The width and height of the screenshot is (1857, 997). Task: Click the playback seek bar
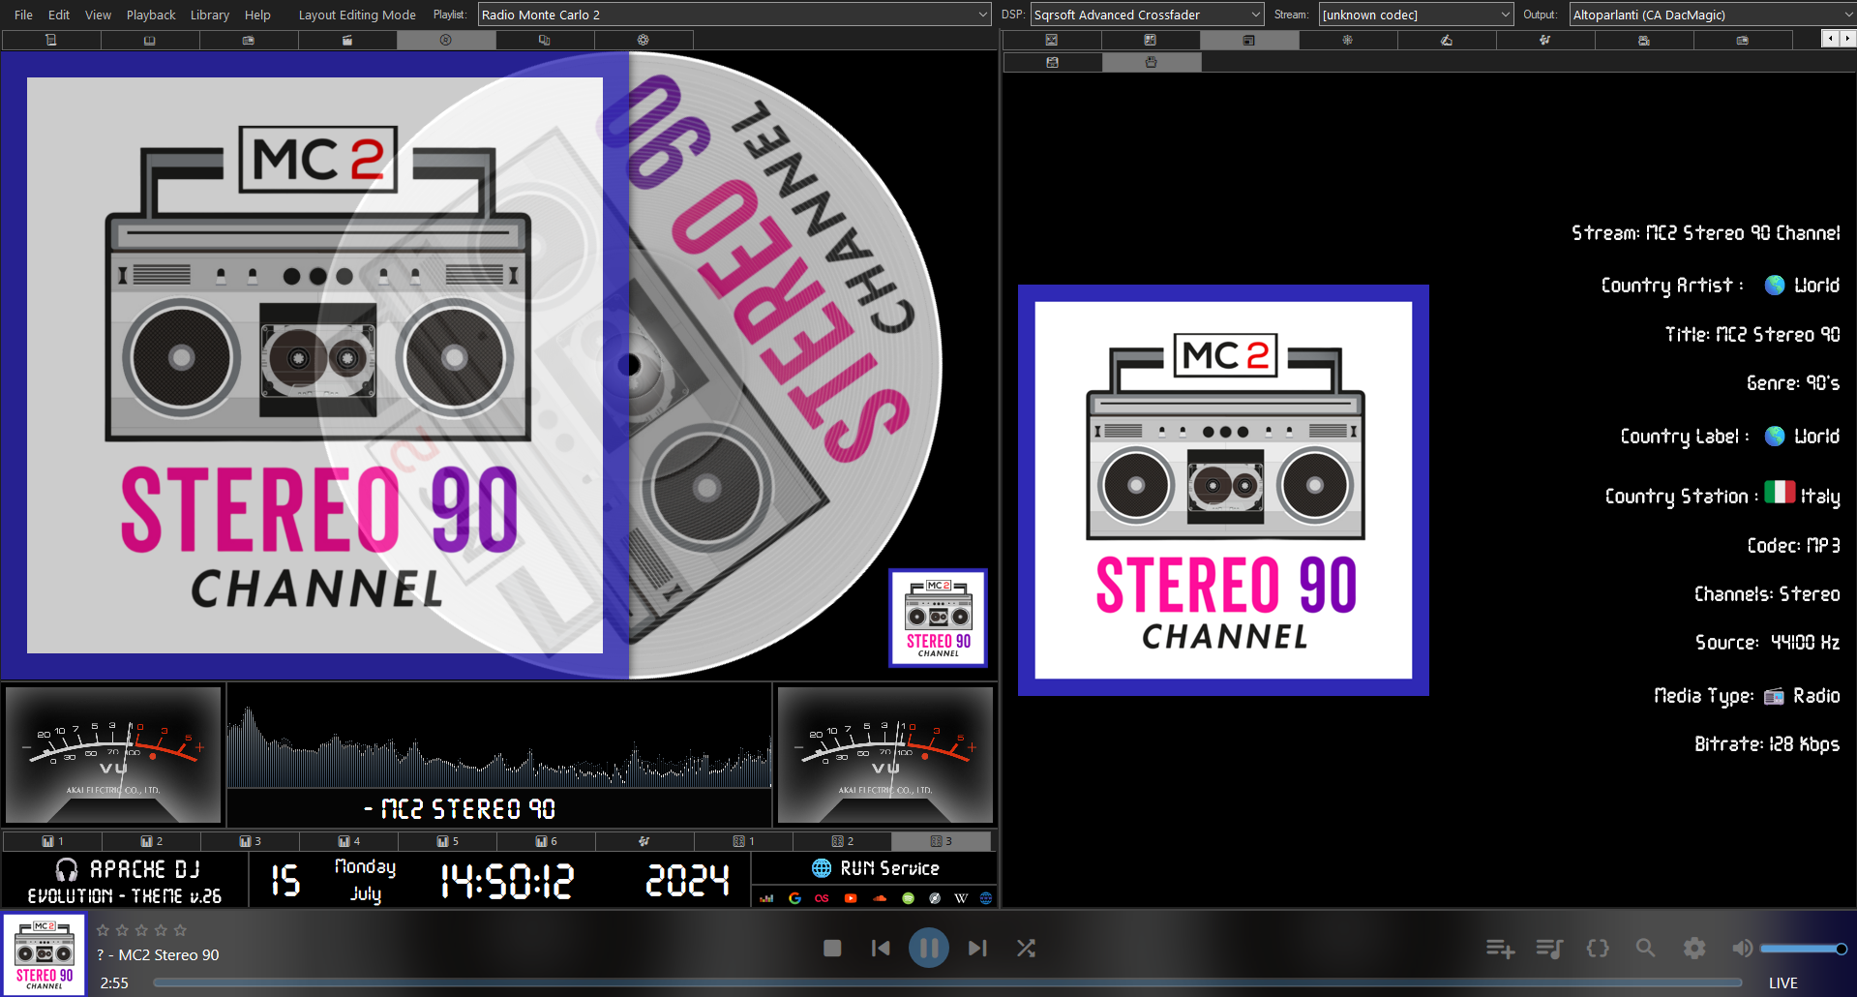(x=947, y=982)
